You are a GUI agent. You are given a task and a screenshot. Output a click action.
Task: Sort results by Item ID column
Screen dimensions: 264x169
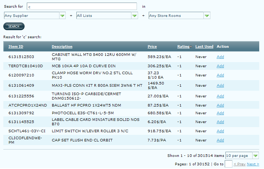coord(16,47)
